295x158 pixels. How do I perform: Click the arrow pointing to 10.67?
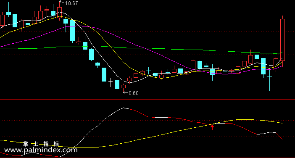pos(62,2)
